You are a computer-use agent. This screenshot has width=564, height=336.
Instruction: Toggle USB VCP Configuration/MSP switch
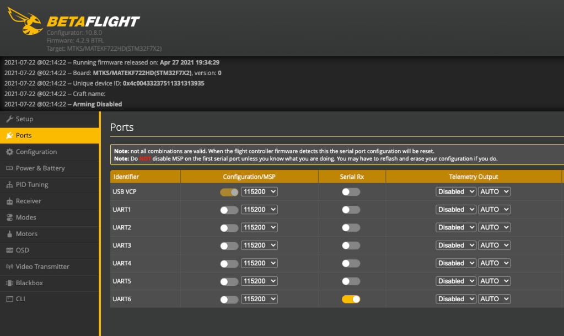pos(229,192)
